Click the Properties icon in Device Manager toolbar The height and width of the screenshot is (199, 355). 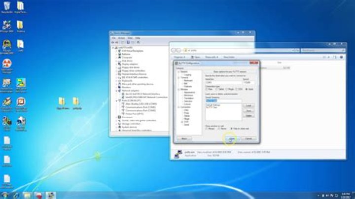click(128, 42)
